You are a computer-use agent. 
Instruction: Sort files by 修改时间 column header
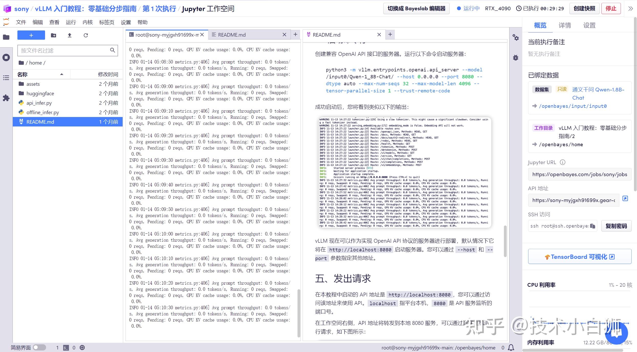(x=97, y=74)
